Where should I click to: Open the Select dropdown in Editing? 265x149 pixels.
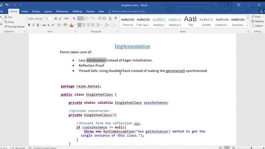[258, 26]
